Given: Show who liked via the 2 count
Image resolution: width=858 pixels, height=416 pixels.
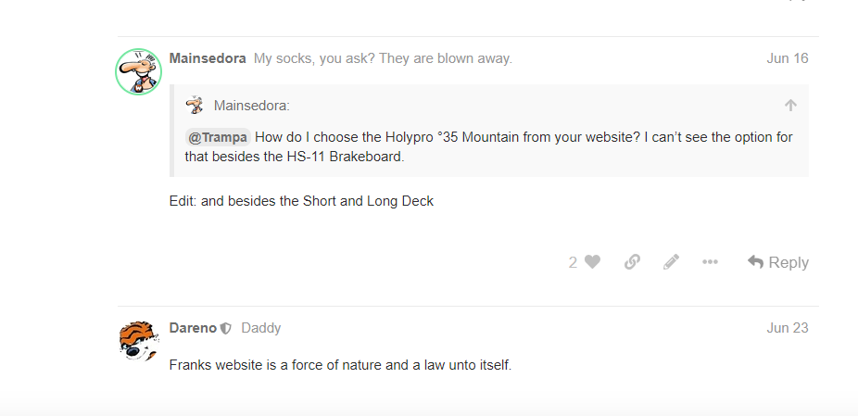Looking at the screenshot, I should pyautogui.click(x=573, y=263).
